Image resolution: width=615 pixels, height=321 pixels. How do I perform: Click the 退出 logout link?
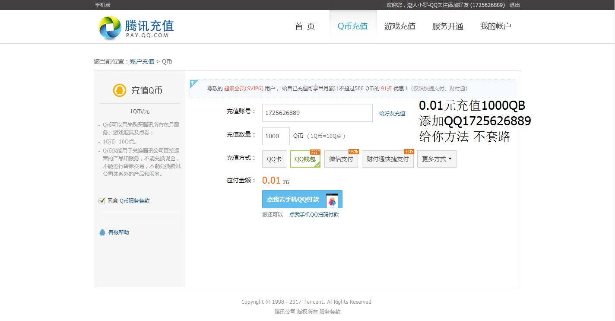point(515,5)
